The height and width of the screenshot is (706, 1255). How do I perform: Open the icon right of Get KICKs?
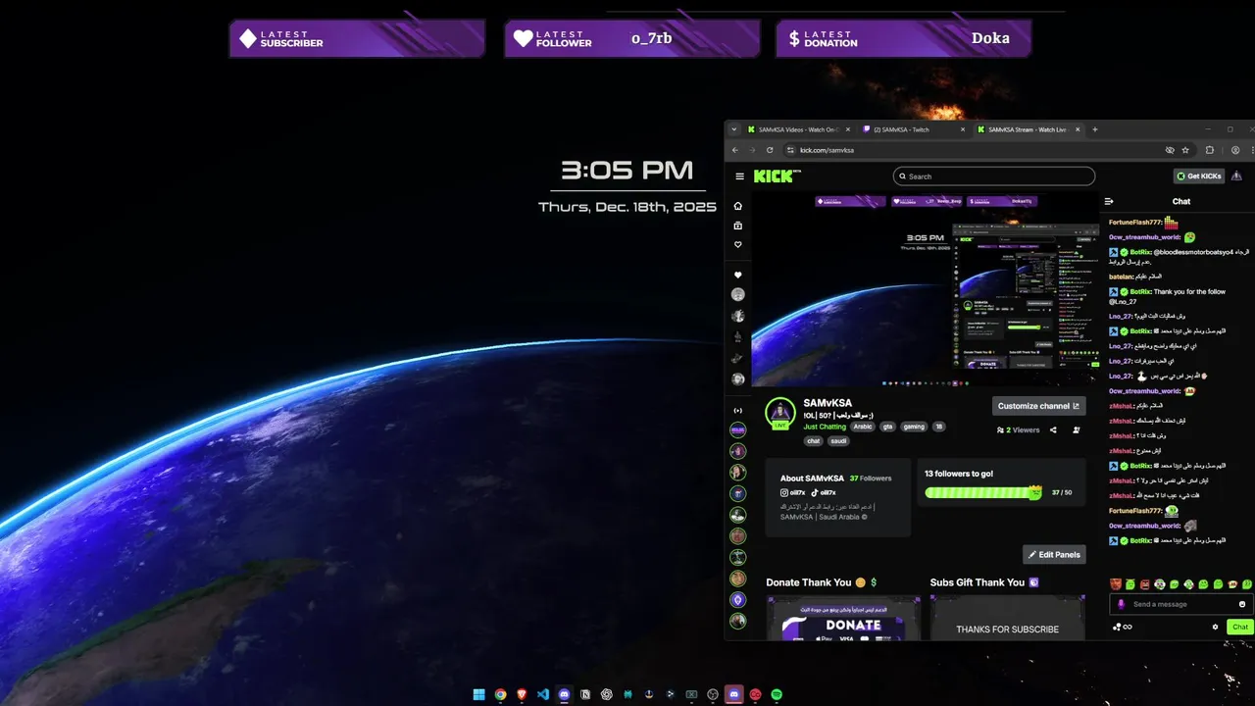point(1236,176)
